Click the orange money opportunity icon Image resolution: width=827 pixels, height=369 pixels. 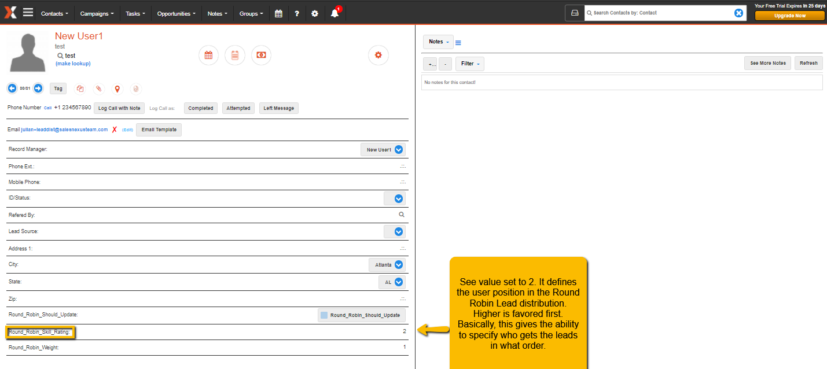click(261, 55)
